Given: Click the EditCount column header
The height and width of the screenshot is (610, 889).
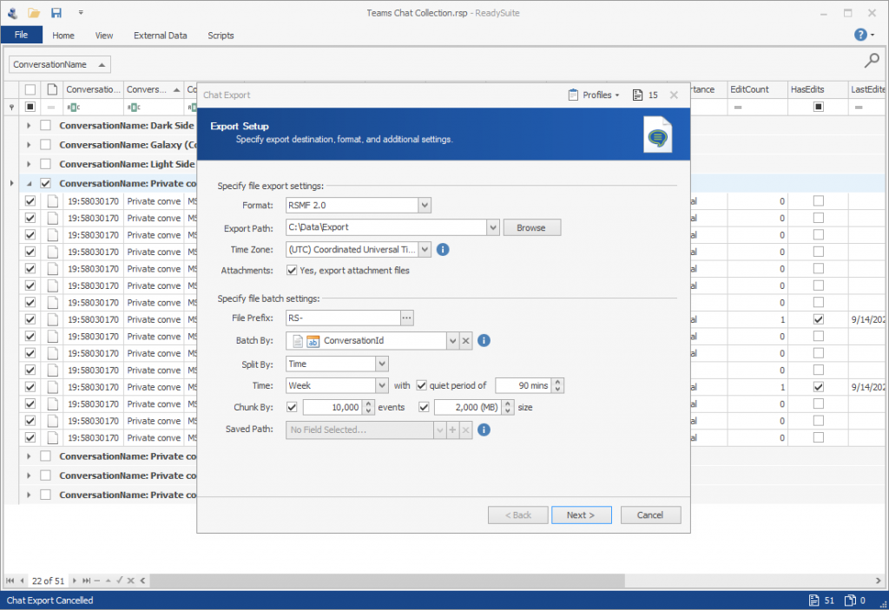Looking at the screenshot, I should pos(757,89).
